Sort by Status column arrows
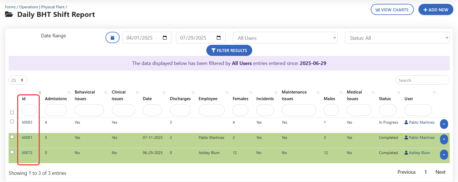 (x=399, y=92)
